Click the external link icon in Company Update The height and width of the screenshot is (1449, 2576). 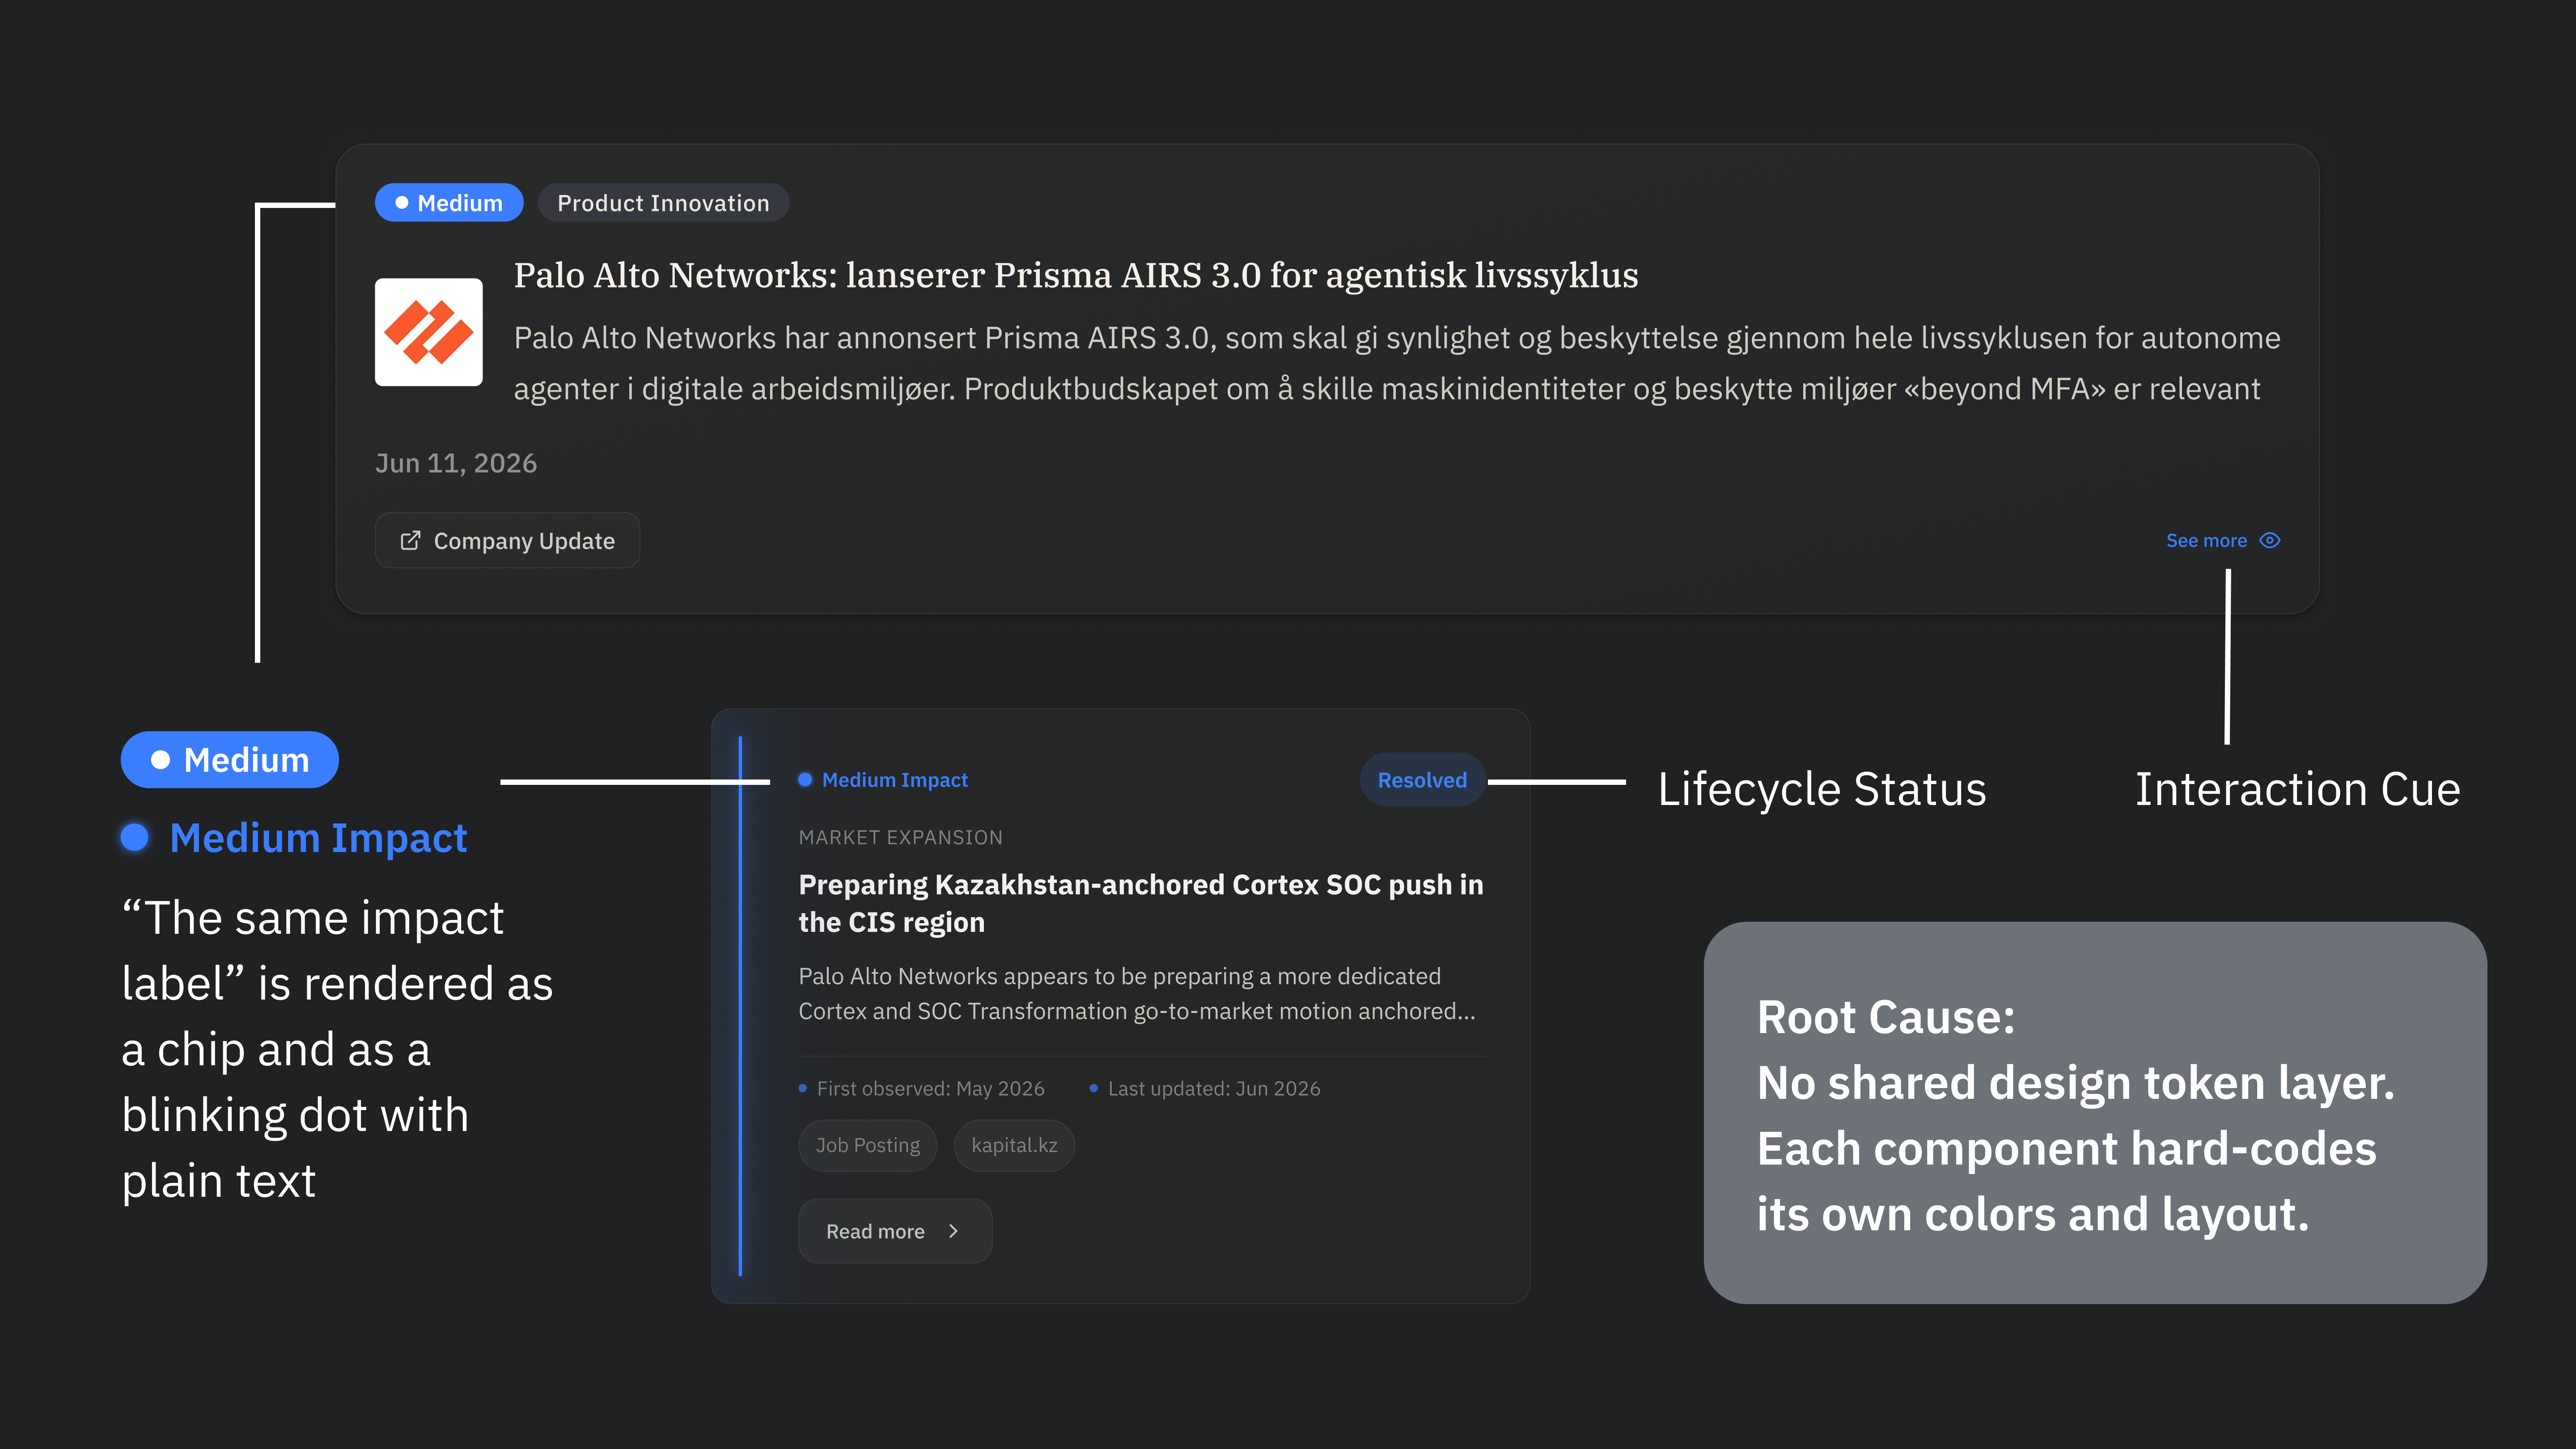coord(410,541)
